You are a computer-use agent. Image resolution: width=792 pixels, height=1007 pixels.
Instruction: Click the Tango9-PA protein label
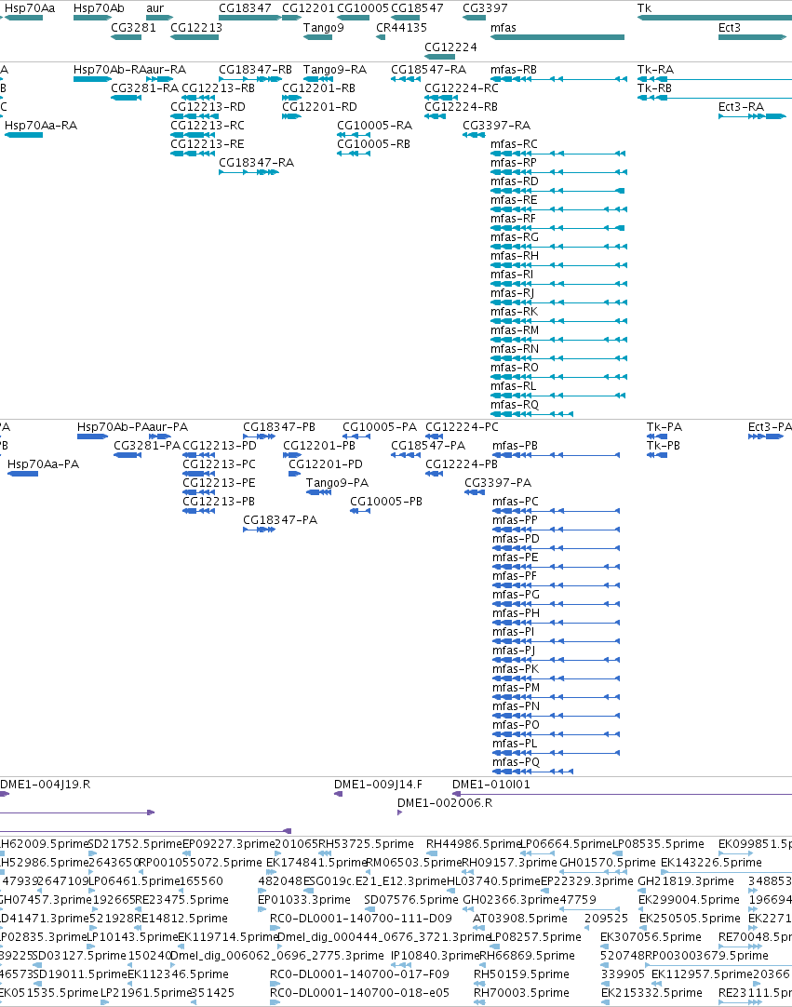pyautogui.click(x=337, y=483)
